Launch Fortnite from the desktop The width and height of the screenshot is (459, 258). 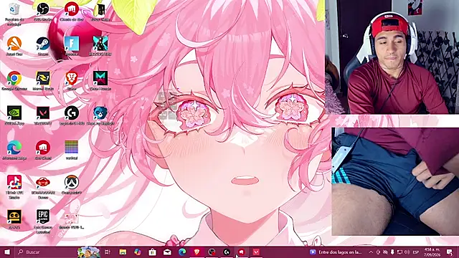tap(72, 46)
